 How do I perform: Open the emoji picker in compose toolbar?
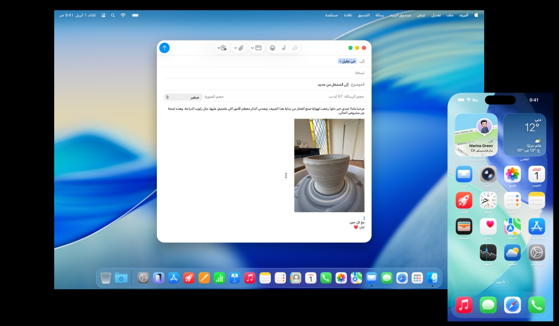tap(272, 48)
